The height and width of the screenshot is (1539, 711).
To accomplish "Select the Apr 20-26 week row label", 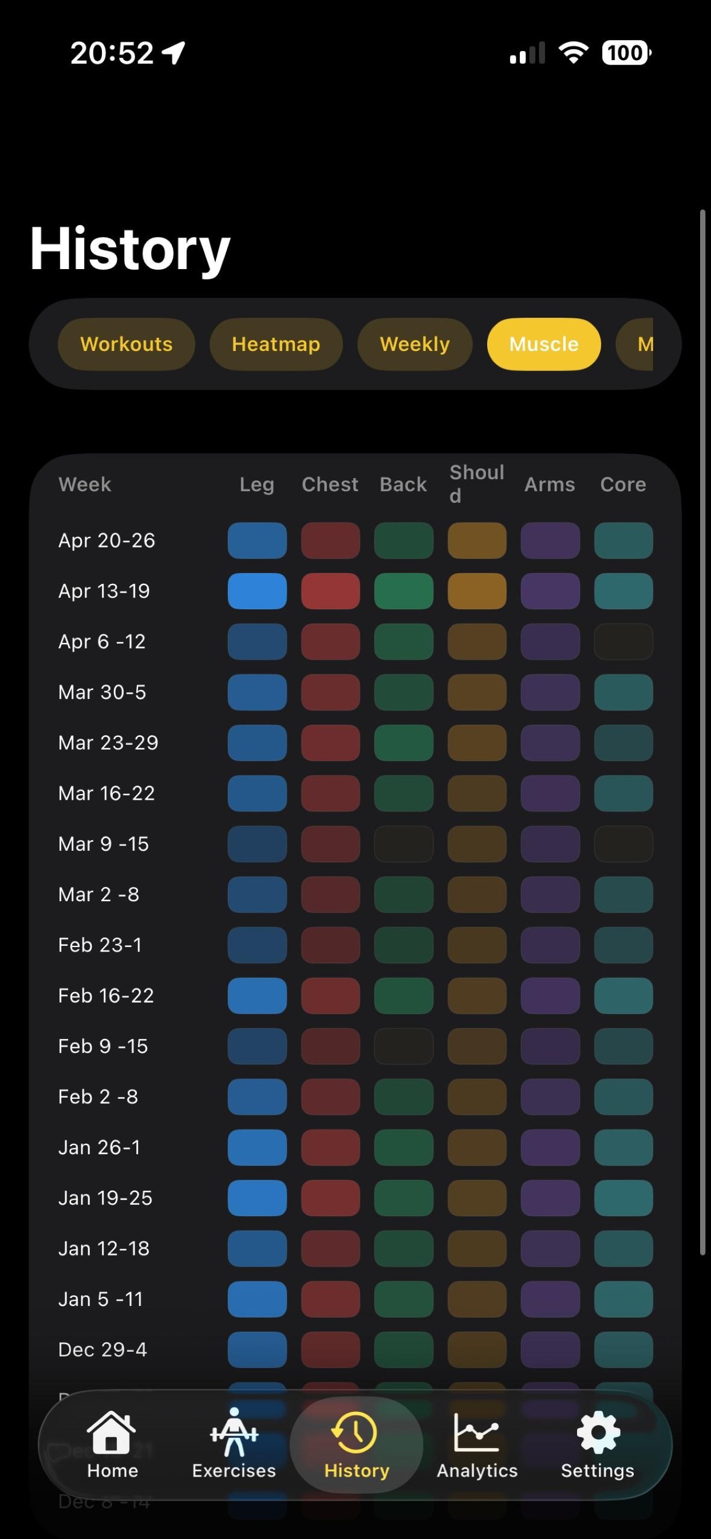I will pyautogui.click(x=106, y=540).
